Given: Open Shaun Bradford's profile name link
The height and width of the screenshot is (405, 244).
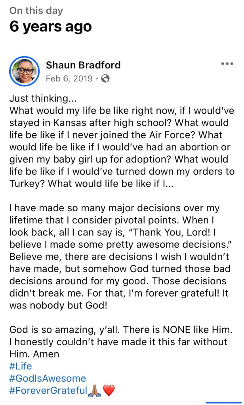Looking at the screenshot, I should point(83,64).
